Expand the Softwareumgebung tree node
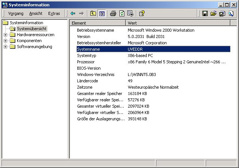This screenshot has width=239, height=168. point(5,47)
